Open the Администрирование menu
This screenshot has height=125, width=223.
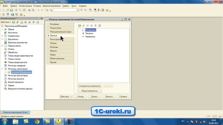click(52, 6)
